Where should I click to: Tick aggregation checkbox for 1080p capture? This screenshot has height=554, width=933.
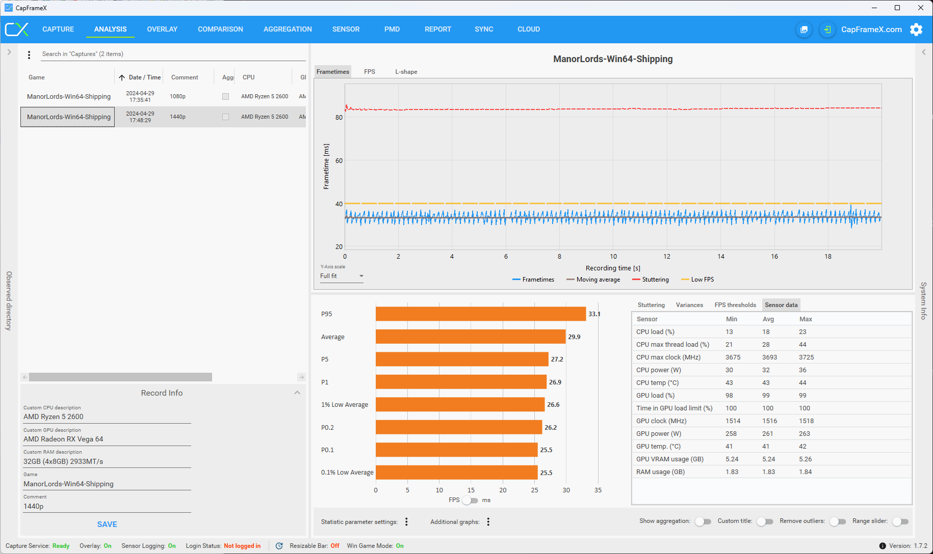coord(225,96)
